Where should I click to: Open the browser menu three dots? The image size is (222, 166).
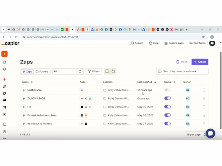[218, 37]
